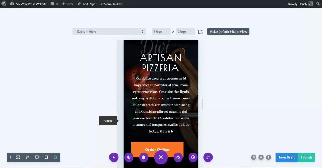Open page settings gear icon

tap(178, 157)
